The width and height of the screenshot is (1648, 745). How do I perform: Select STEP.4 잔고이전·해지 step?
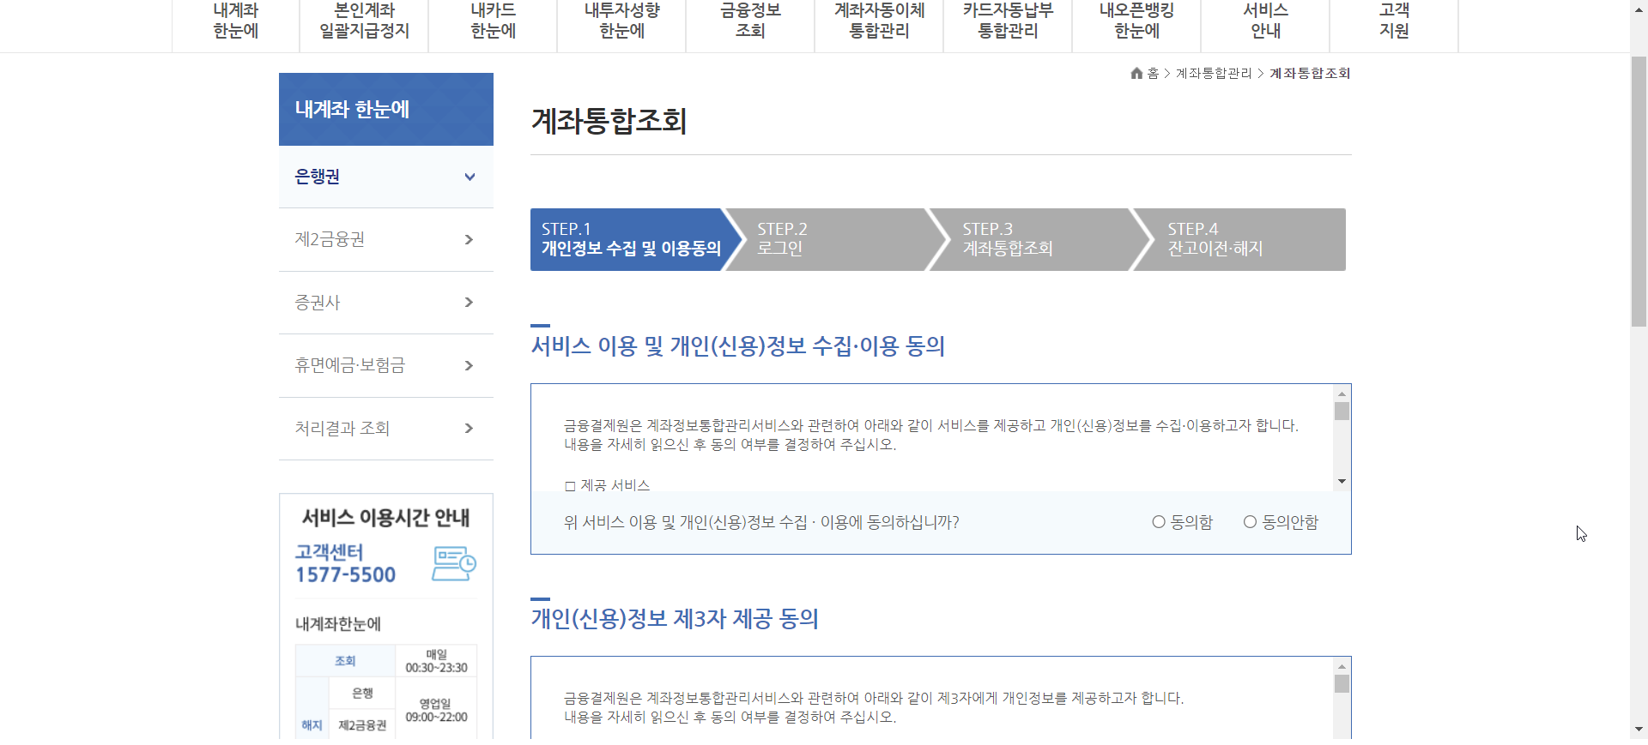point(1241,239)
